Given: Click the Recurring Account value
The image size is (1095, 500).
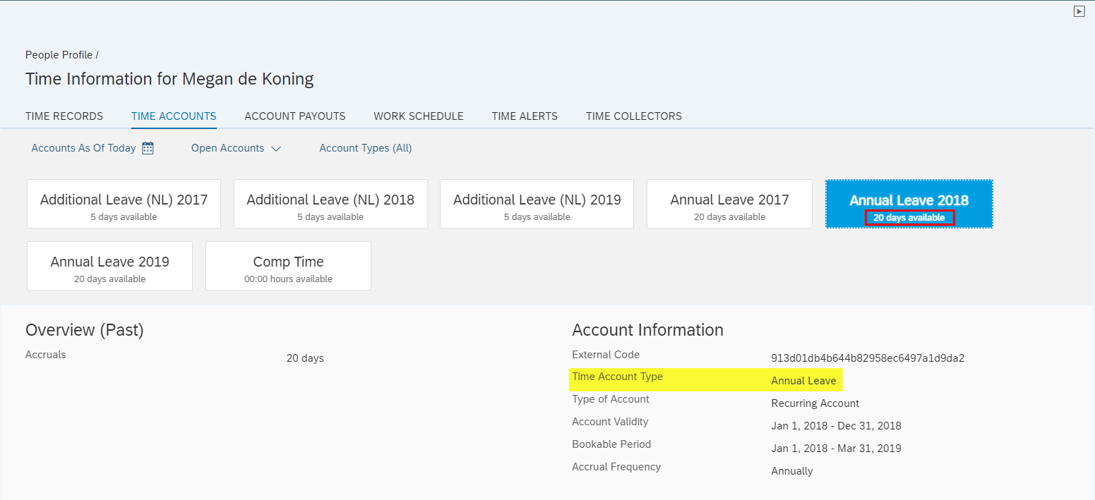Looking at the screenshot, I should (815, 403).
